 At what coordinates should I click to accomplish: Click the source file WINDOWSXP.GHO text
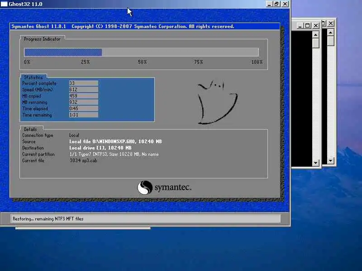pos(115,141)
